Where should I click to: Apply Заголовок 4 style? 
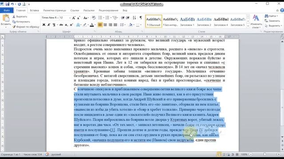221,21
